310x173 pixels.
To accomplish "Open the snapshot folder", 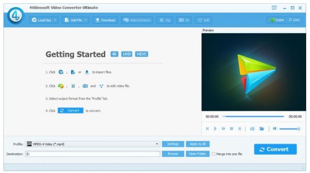I will 262,129.
